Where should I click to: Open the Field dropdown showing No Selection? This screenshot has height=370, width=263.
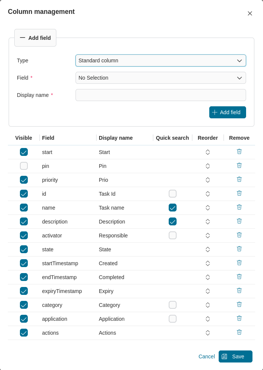click(x=160, y=78)
